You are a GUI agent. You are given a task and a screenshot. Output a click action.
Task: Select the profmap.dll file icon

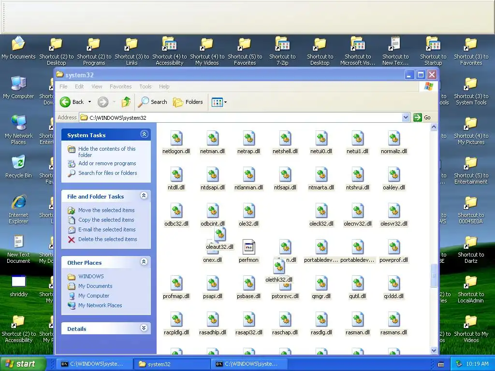point(176,284)
